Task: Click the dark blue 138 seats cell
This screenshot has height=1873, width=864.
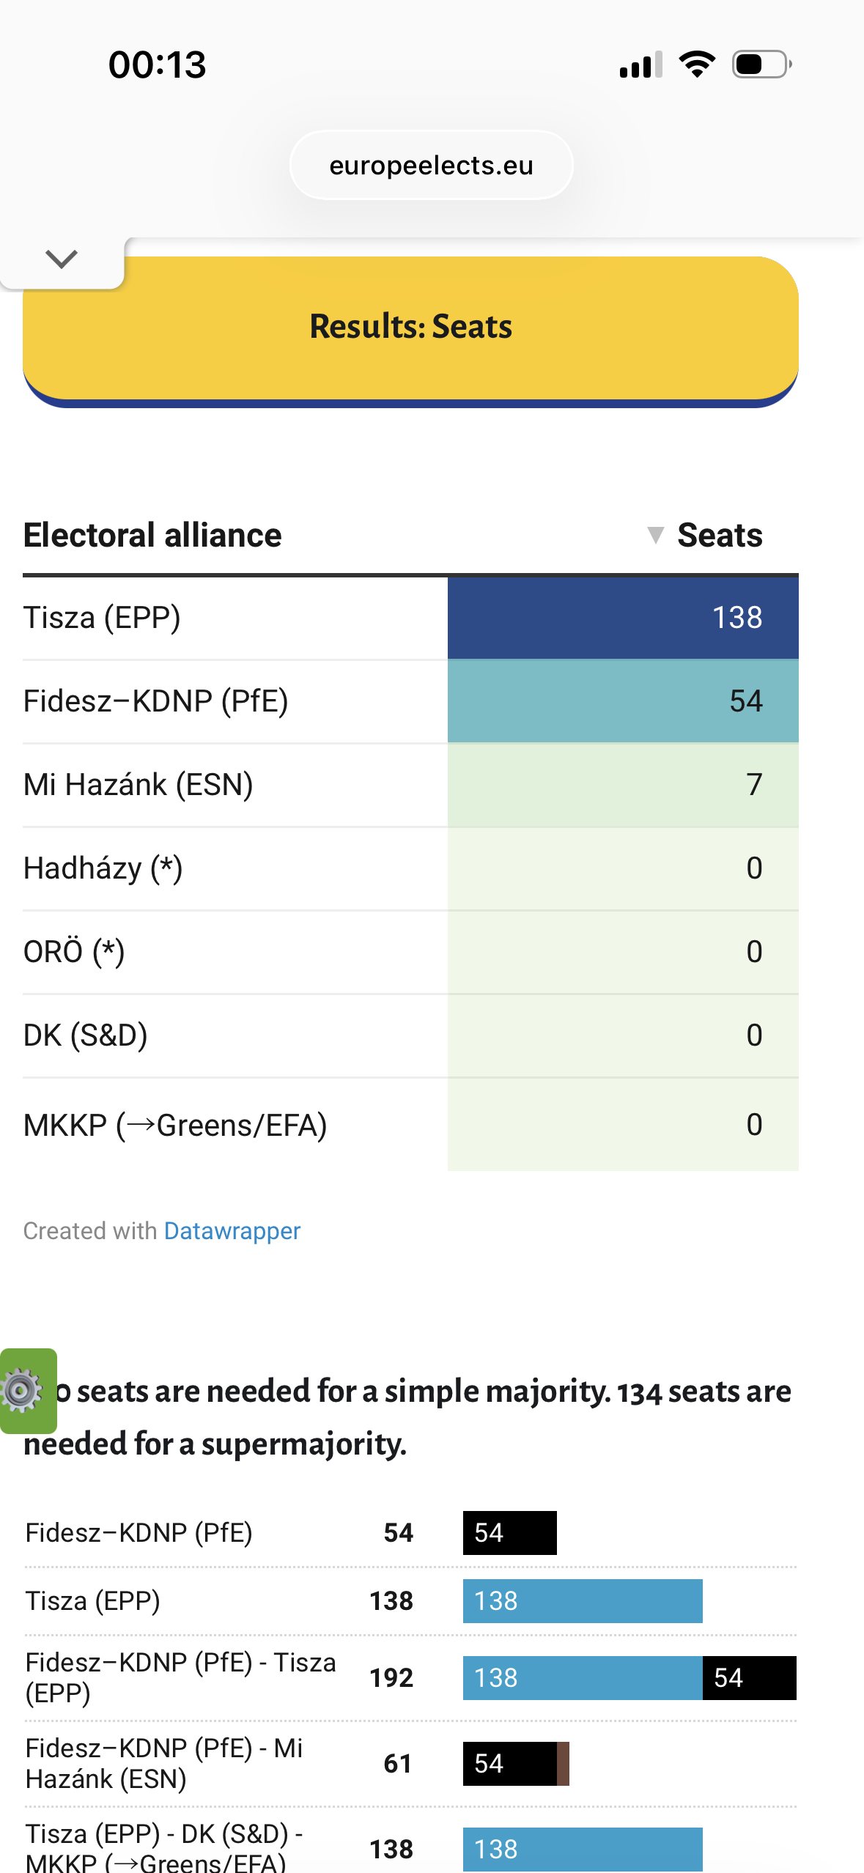Action: (x=623, y=618)
